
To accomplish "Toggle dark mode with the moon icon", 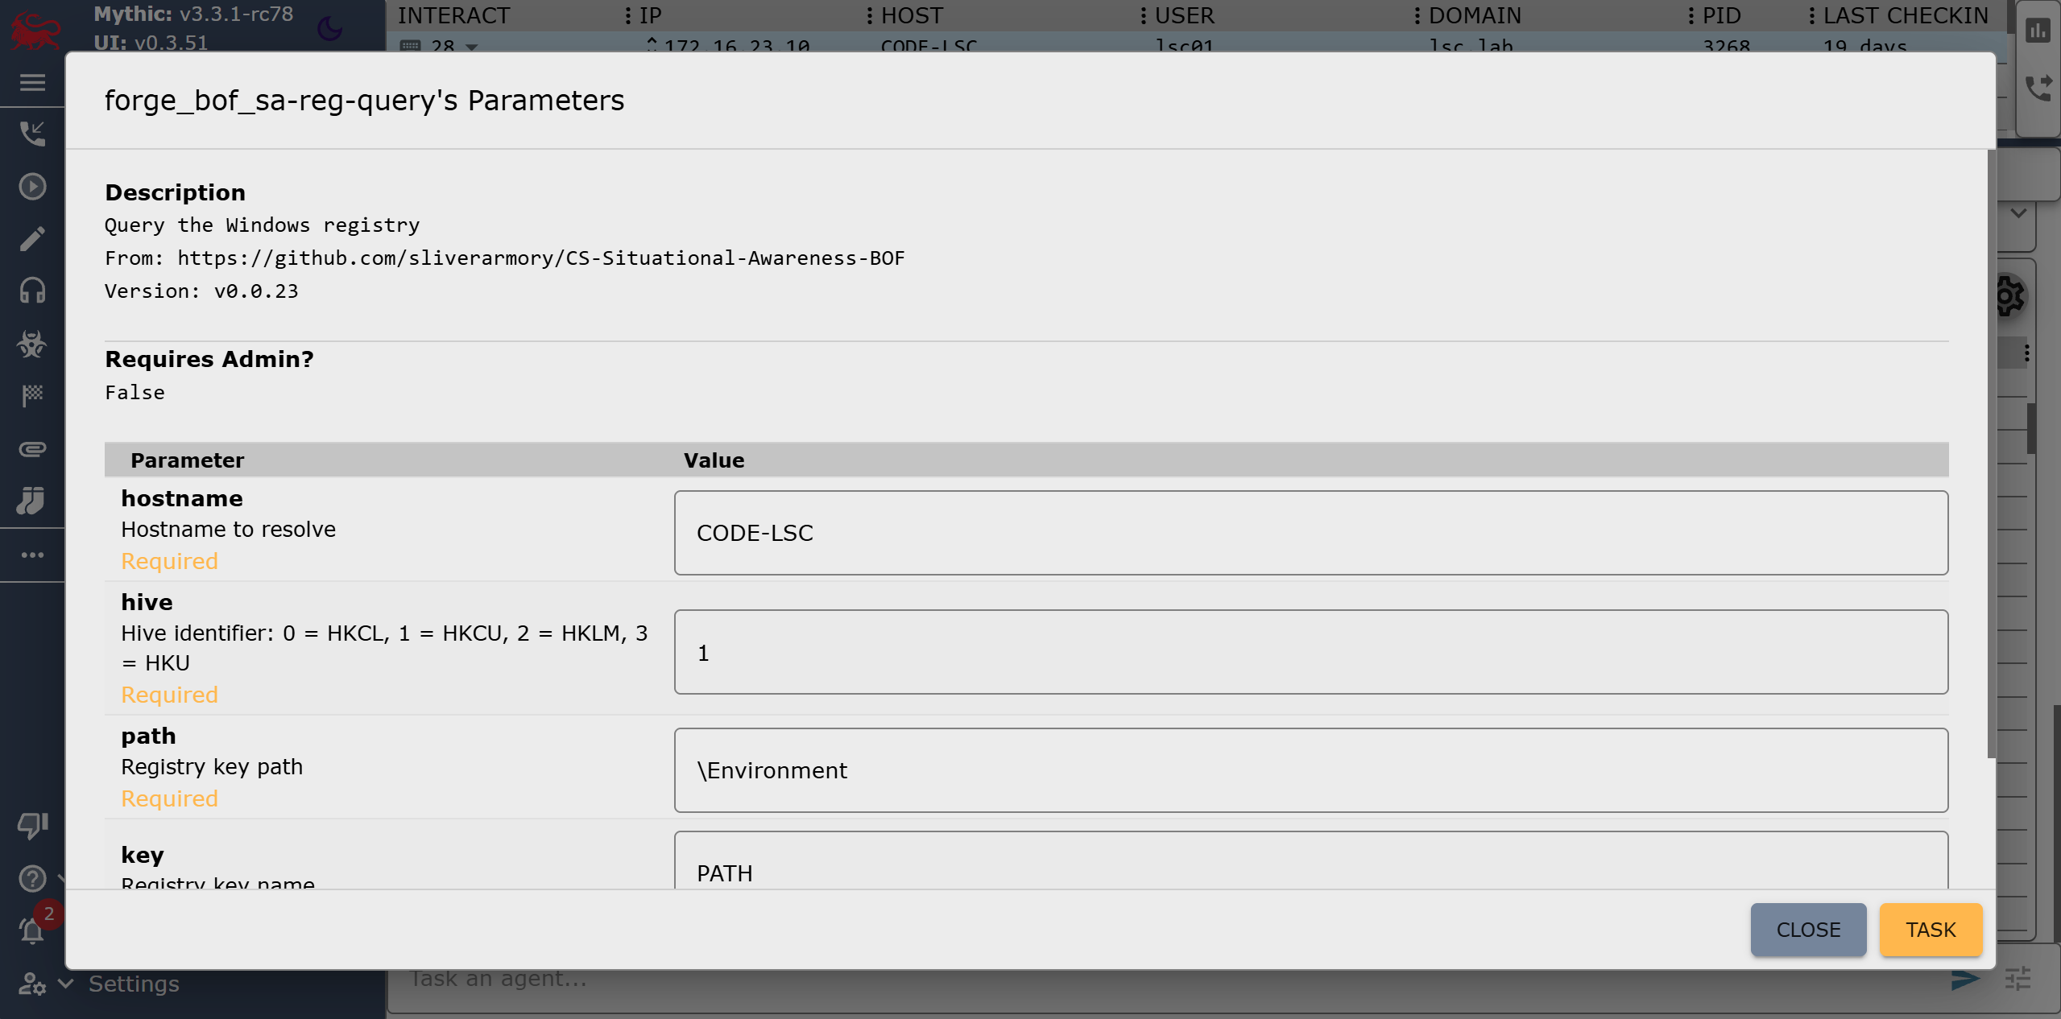I will coord(329,29).
